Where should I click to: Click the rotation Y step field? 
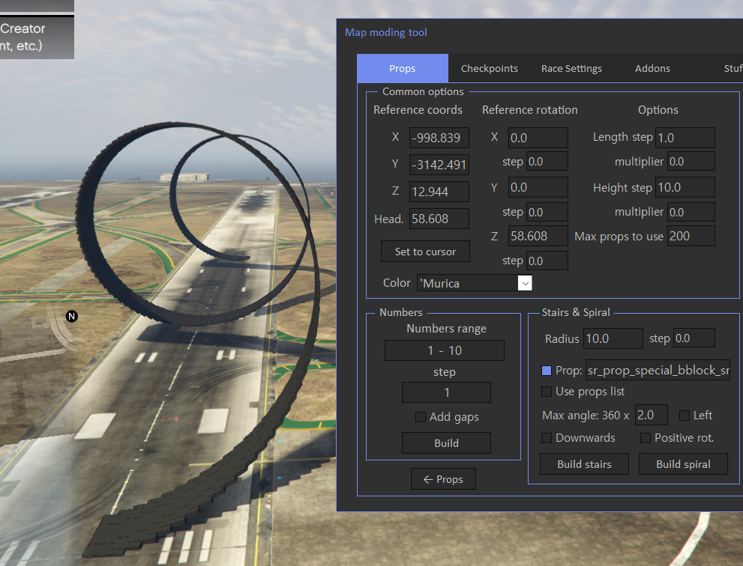pos(547,212)
